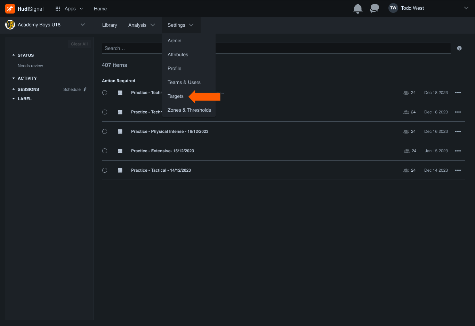The width and height of the screenshot is (475, 326).
Task: Click the Clear All filters button
Action: click(79, 44)
